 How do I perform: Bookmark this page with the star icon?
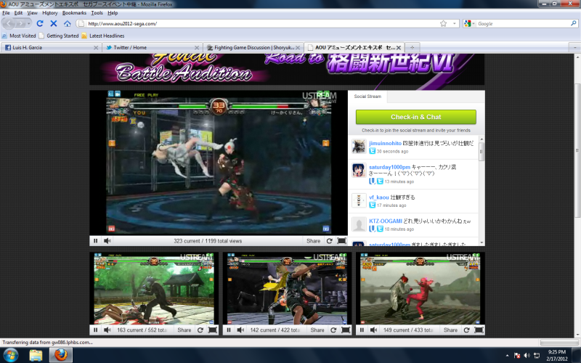coord(444,23)
